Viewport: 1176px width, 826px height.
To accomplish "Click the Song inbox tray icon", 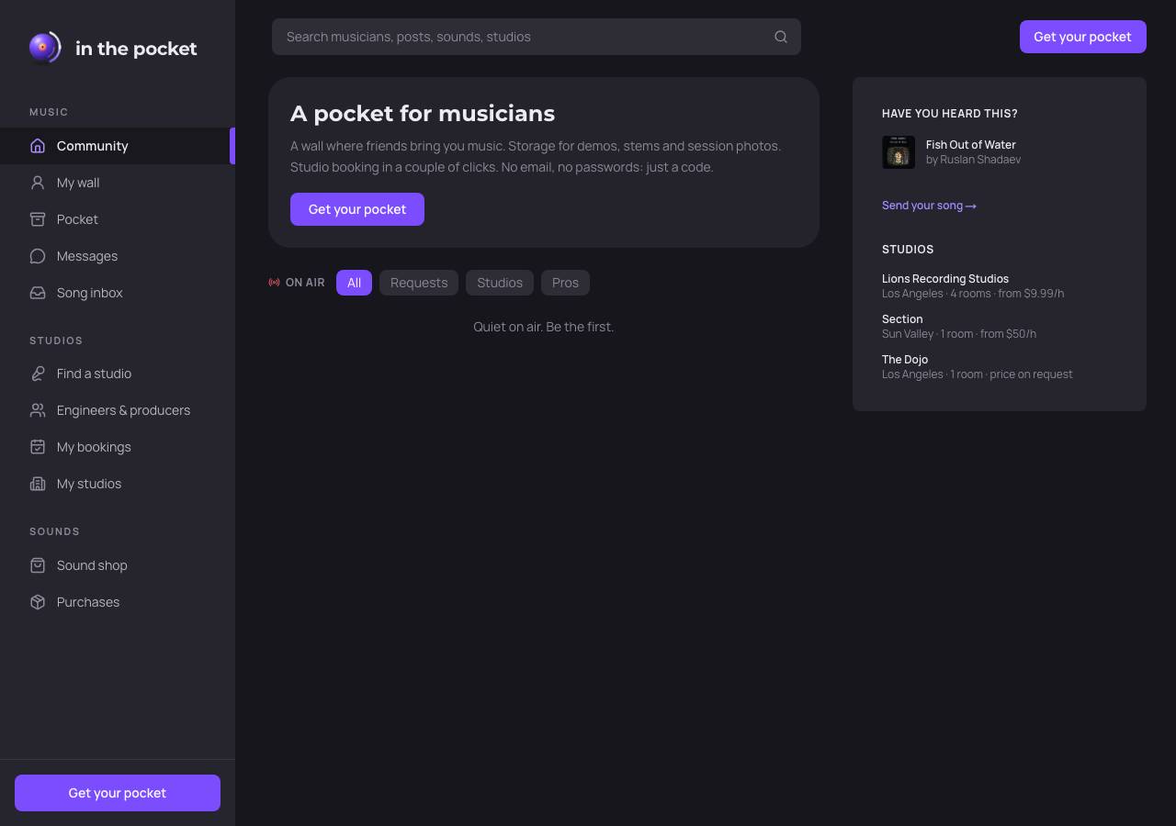I will point(38,293).
